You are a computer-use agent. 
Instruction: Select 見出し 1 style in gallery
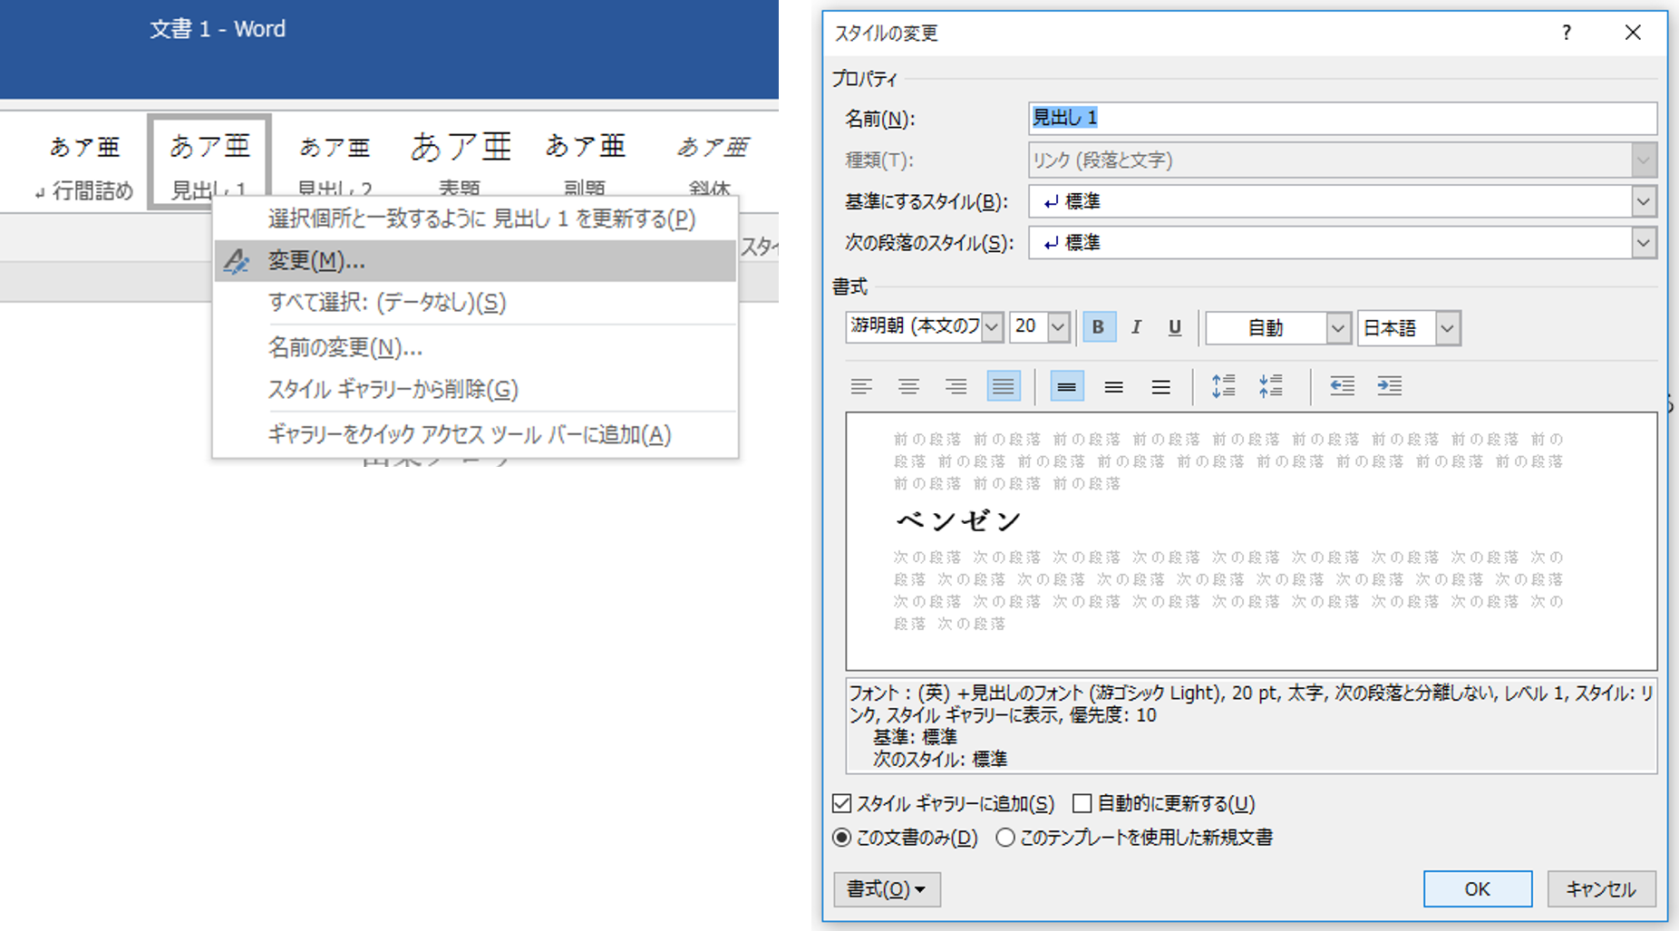click(x=209, y=163)
